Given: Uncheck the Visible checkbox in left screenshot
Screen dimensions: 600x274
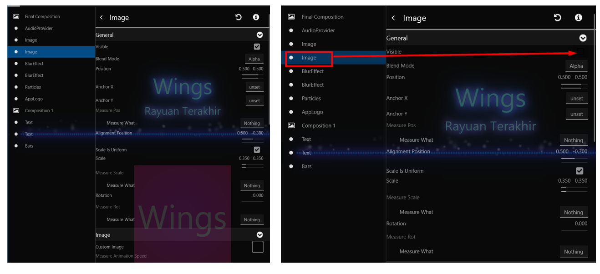Looking at the screenshot, I should coord(257,47).
